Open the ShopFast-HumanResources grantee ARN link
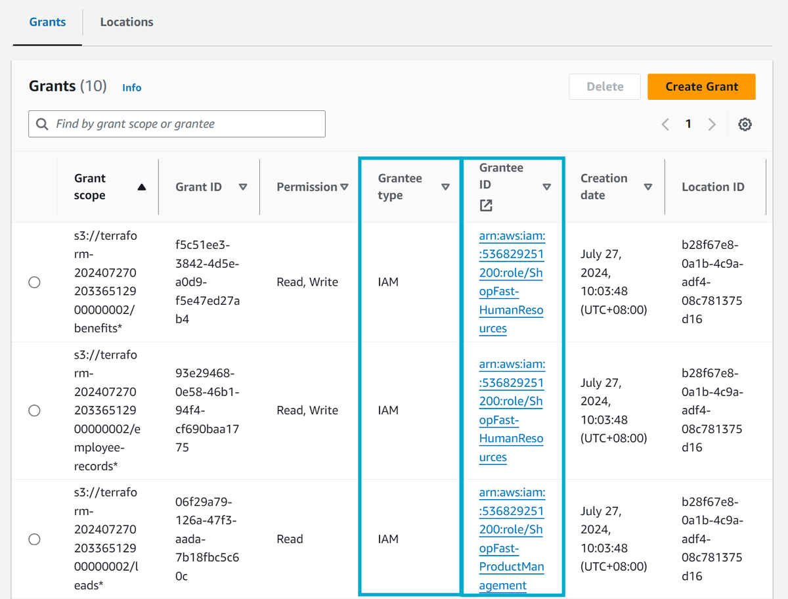788x599 pixels. (512, 282)
